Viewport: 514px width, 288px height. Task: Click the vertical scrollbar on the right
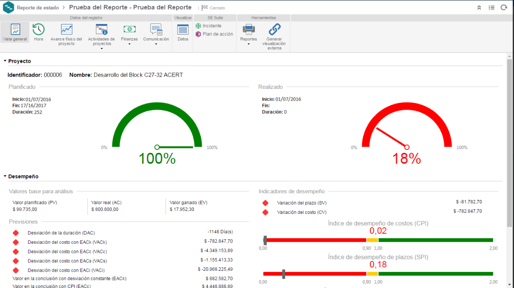point(509,126)
